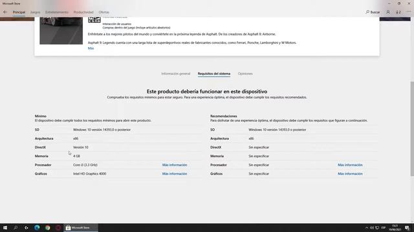The height and width of the screenshot is (232, 414).
Task: Open Más información for minimum Procesador
Action: pos(175,165)
